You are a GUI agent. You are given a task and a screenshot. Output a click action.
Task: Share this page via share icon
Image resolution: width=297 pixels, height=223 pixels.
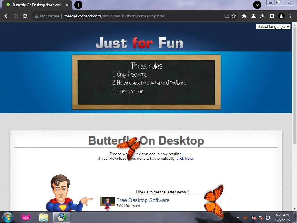coord(227,16)
